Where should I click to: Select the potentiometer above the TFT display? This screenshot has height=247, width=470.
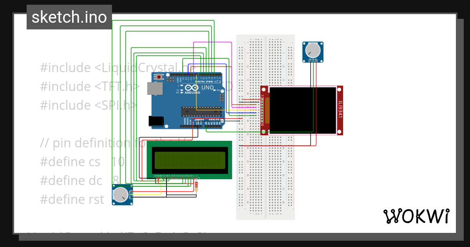pyautogui.click(x=312, y=51)
